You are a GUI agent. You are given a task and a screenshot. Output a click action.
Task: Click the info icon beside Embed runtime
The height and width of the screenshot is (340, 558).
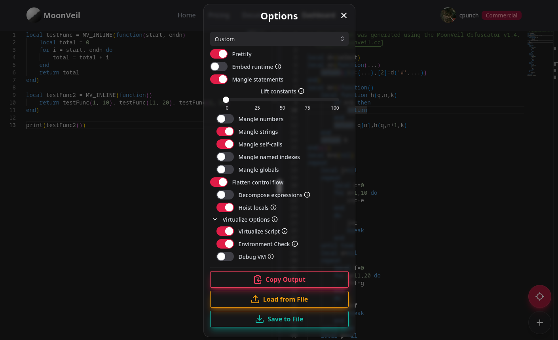coord(278,66)
